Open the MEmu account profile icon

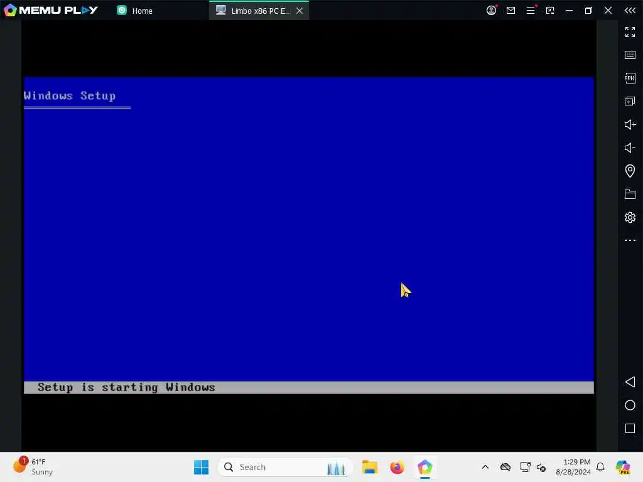(x=491, y=10)
